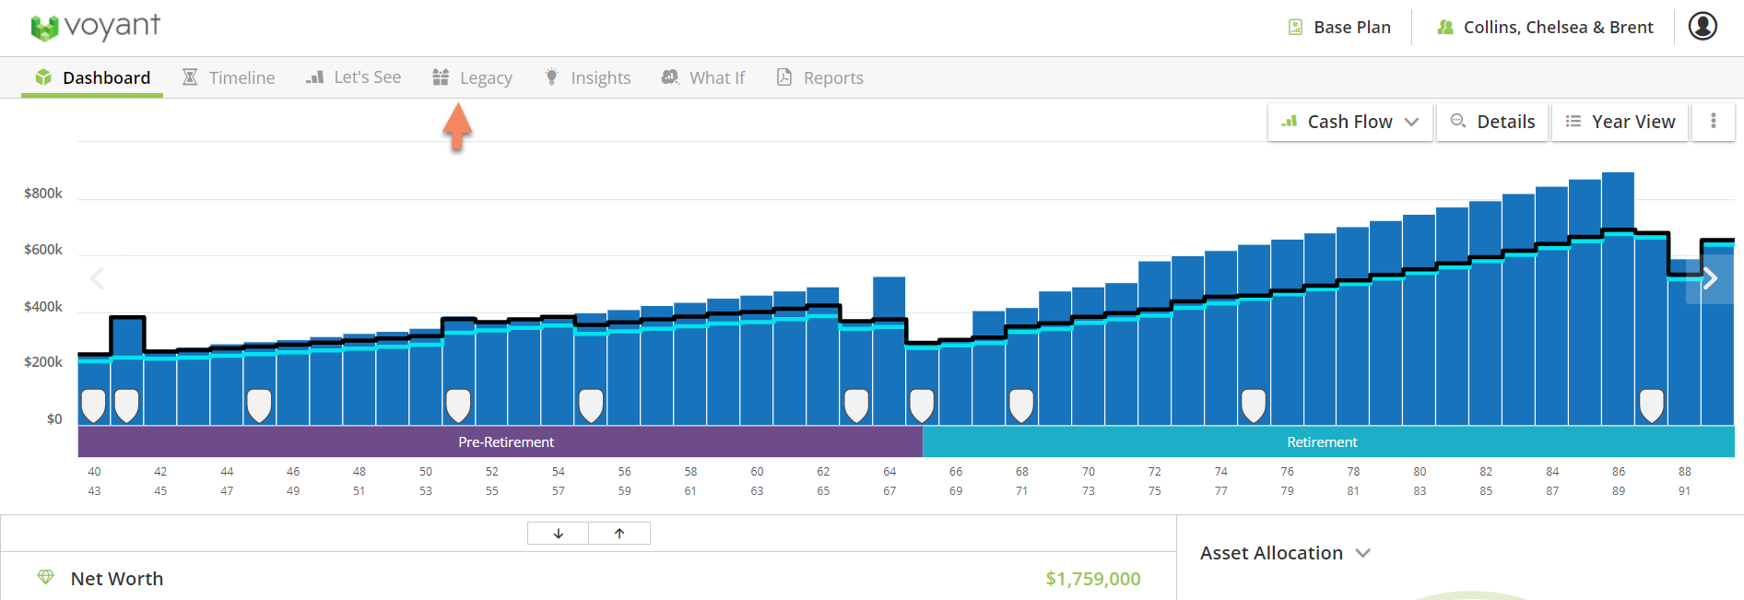
Task: Click the up arrow panel button
Action: 619,534
